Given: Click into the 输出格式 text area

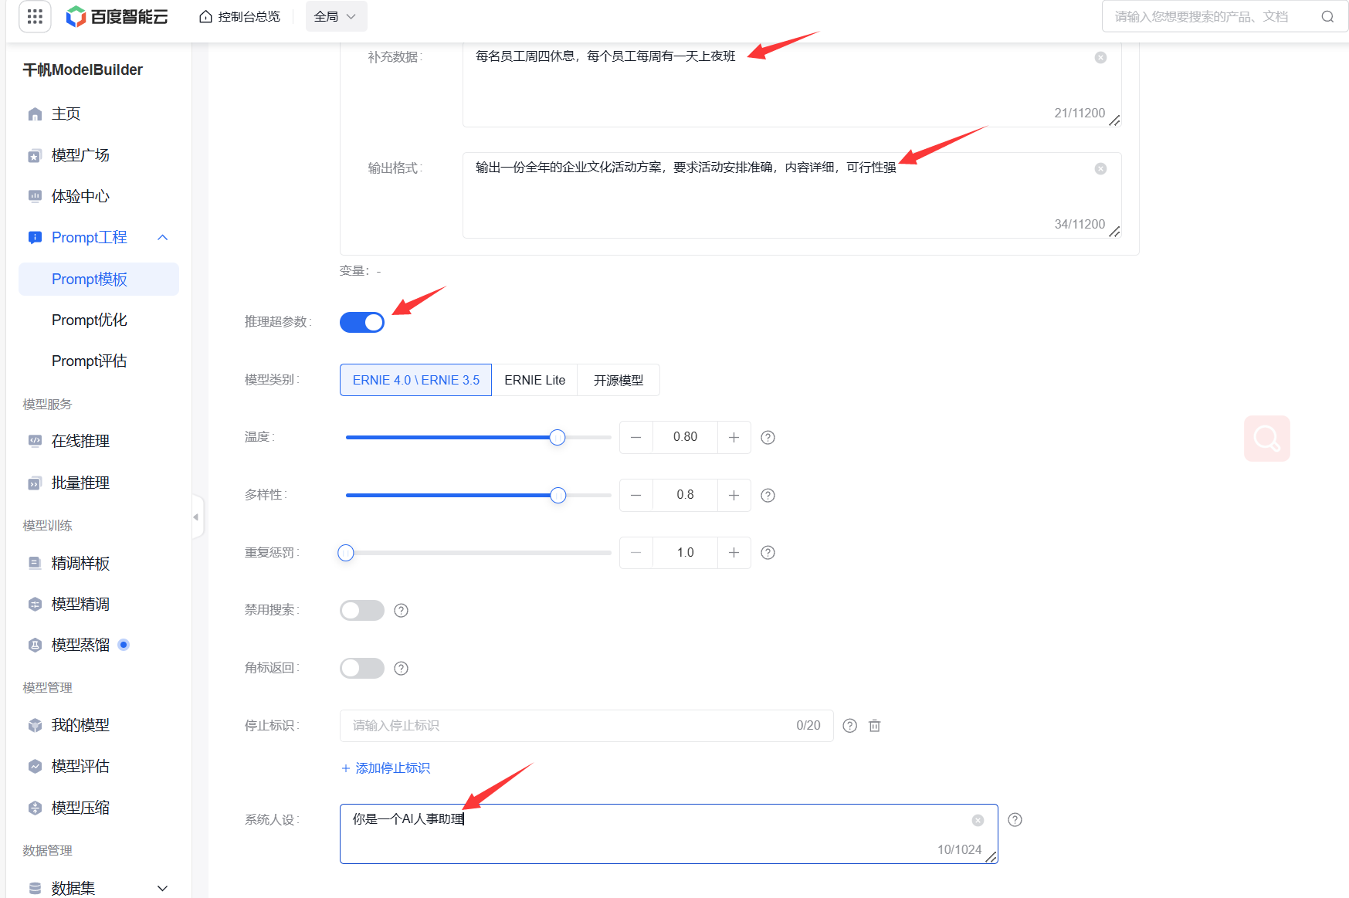Looking at the screenshot, I should [791, 195].
